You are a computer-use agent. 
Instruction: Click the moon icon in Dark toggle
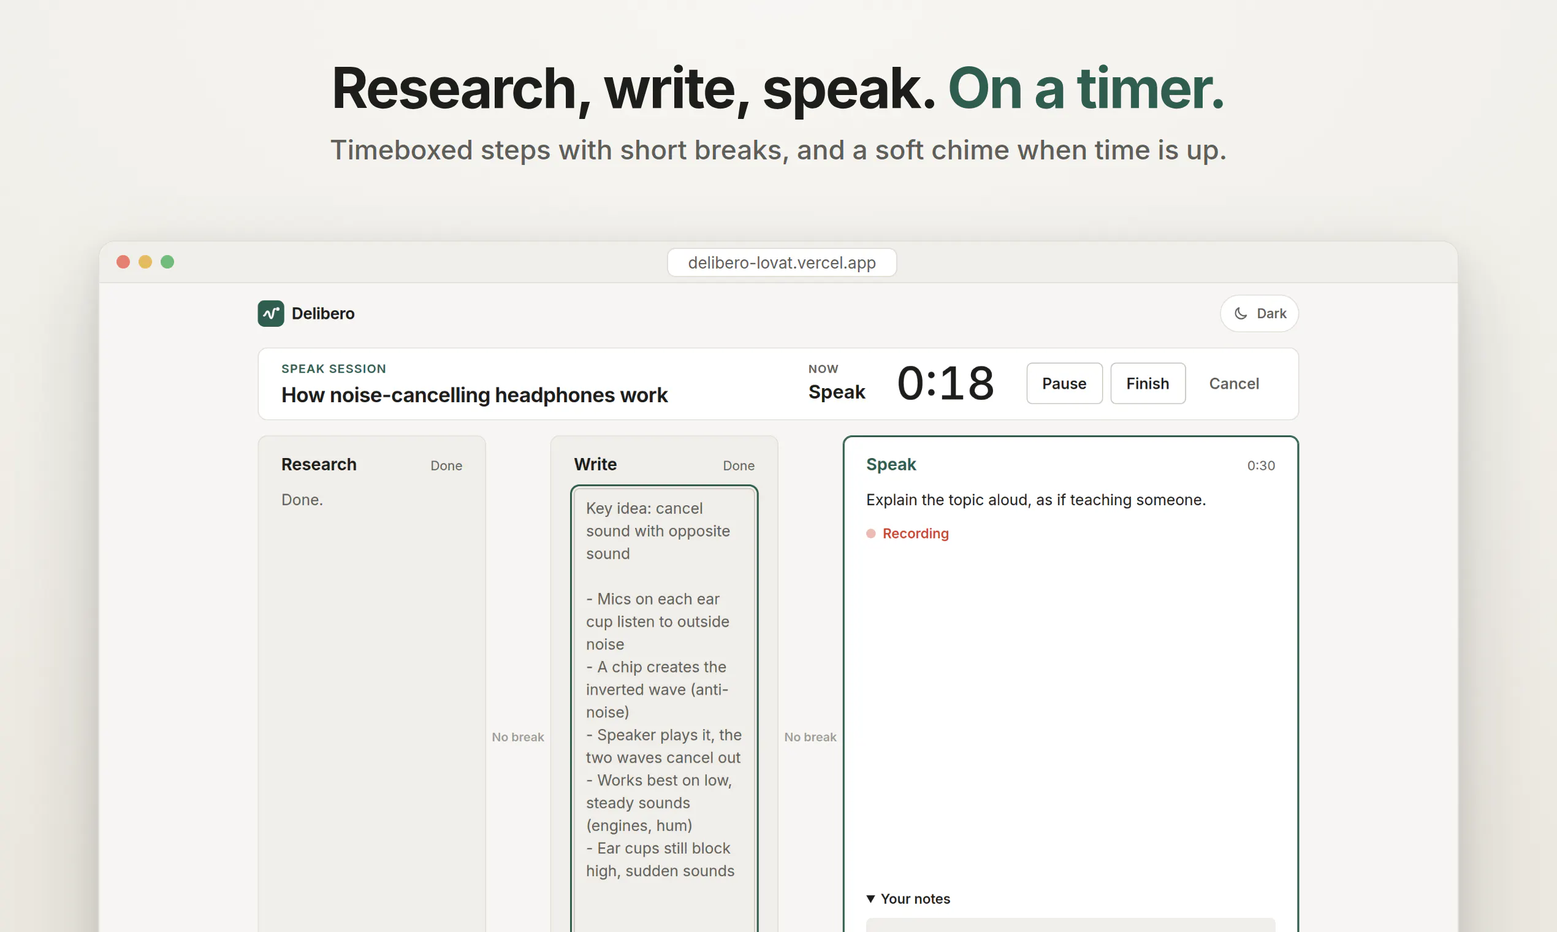[x=1241, y=313]
